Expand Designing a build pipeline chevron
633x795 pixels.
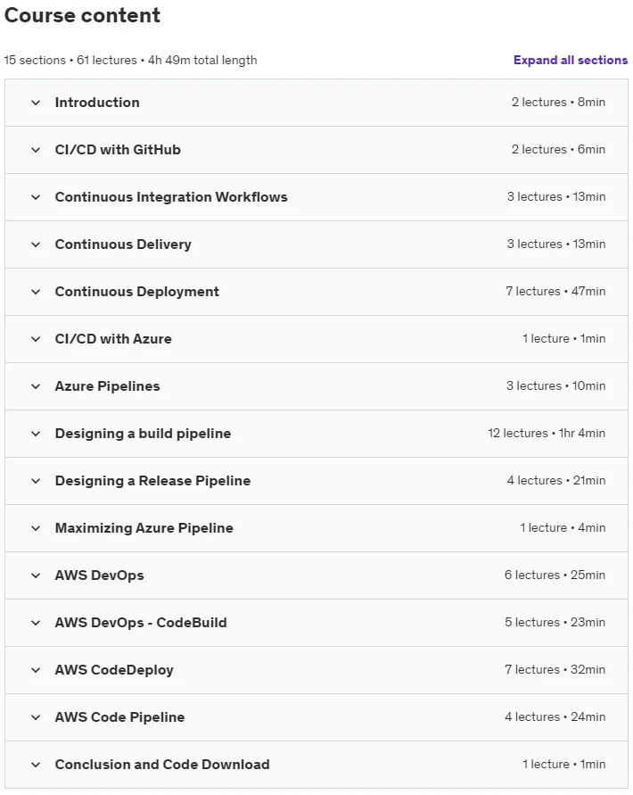(36, 434)
